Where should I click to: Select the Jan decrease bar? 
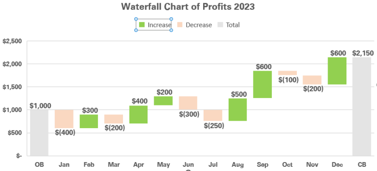tap(64, 119)
